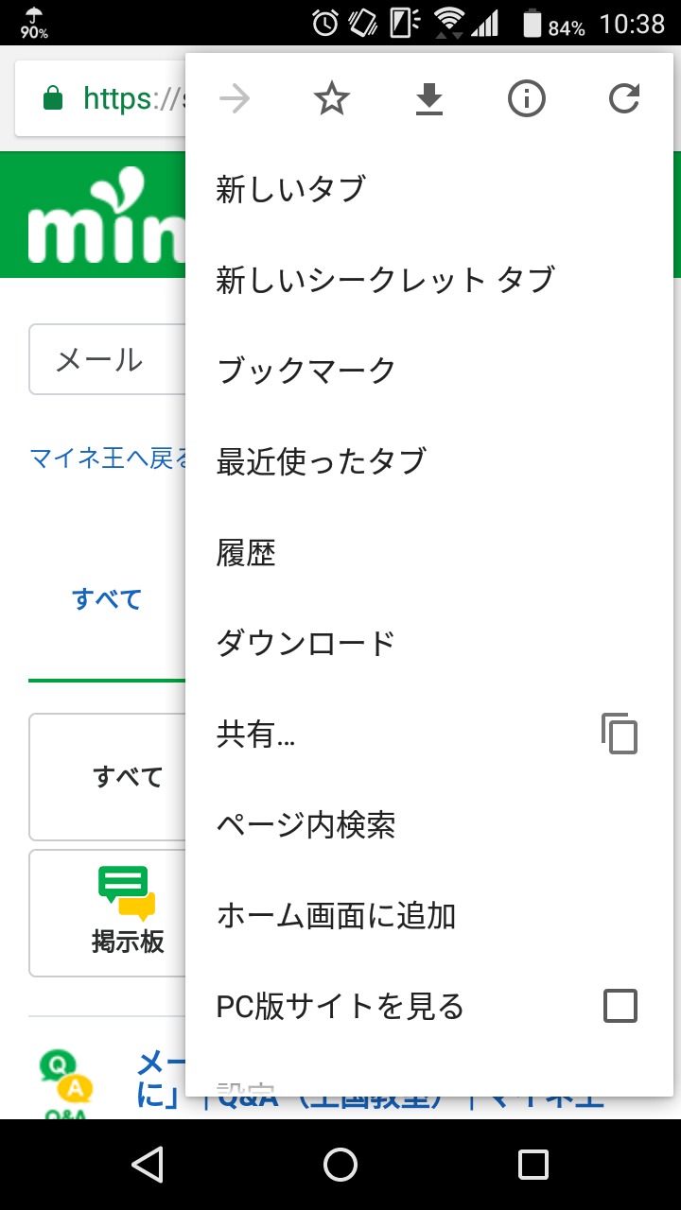Open 履歴 menu entry
This screenshot has width=681, height=1210.
(x=246, y=552)
